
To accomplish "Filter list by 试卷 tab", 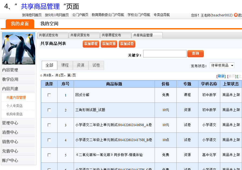I will [x=96, y=65].
